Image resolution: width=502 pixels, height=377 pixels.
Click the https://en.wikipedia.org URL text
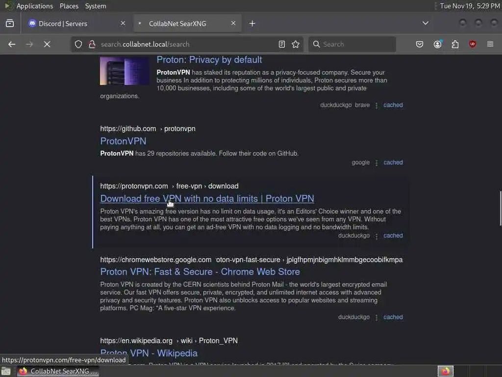(136, 341)
